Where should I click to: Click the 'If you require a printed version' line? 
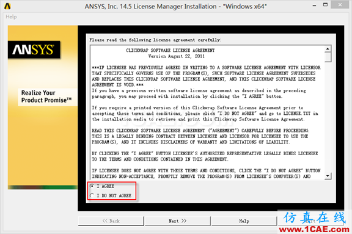[197, 108]
